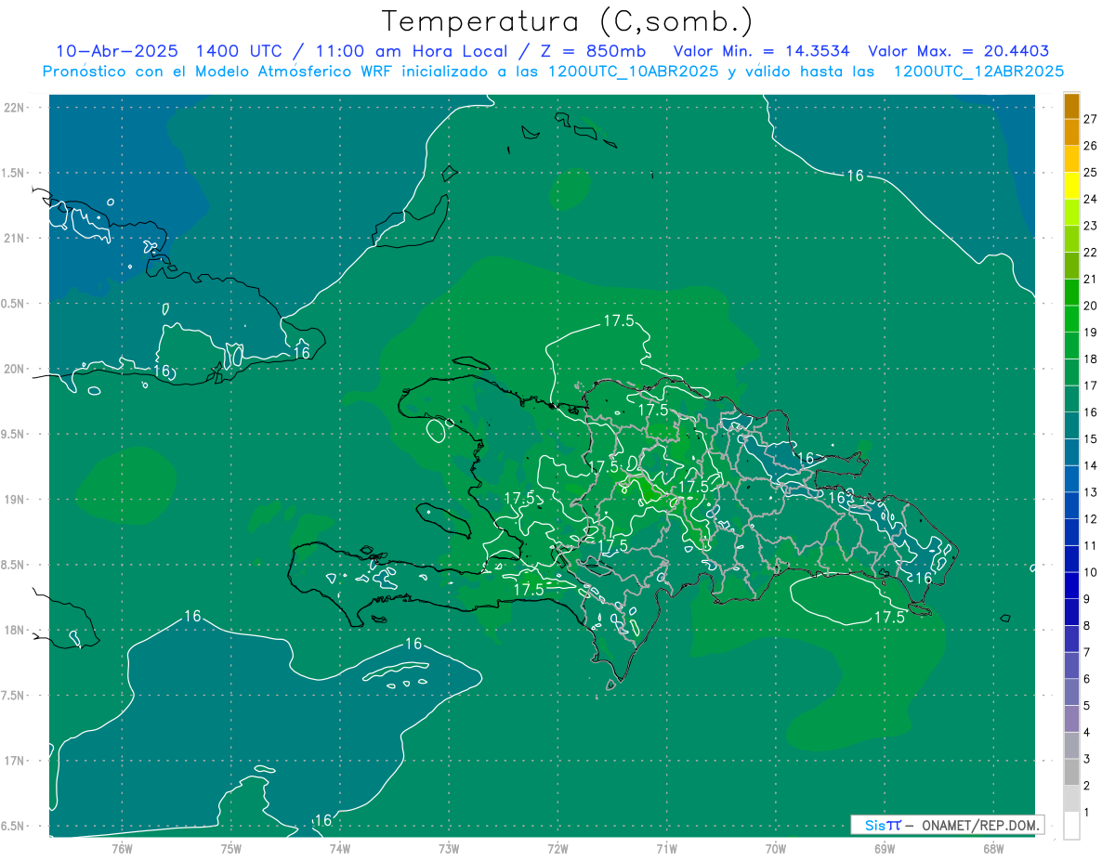Click the '76W' longitude axis label
The height and width of the screenshot is (861, 1115).
(122, 849)
